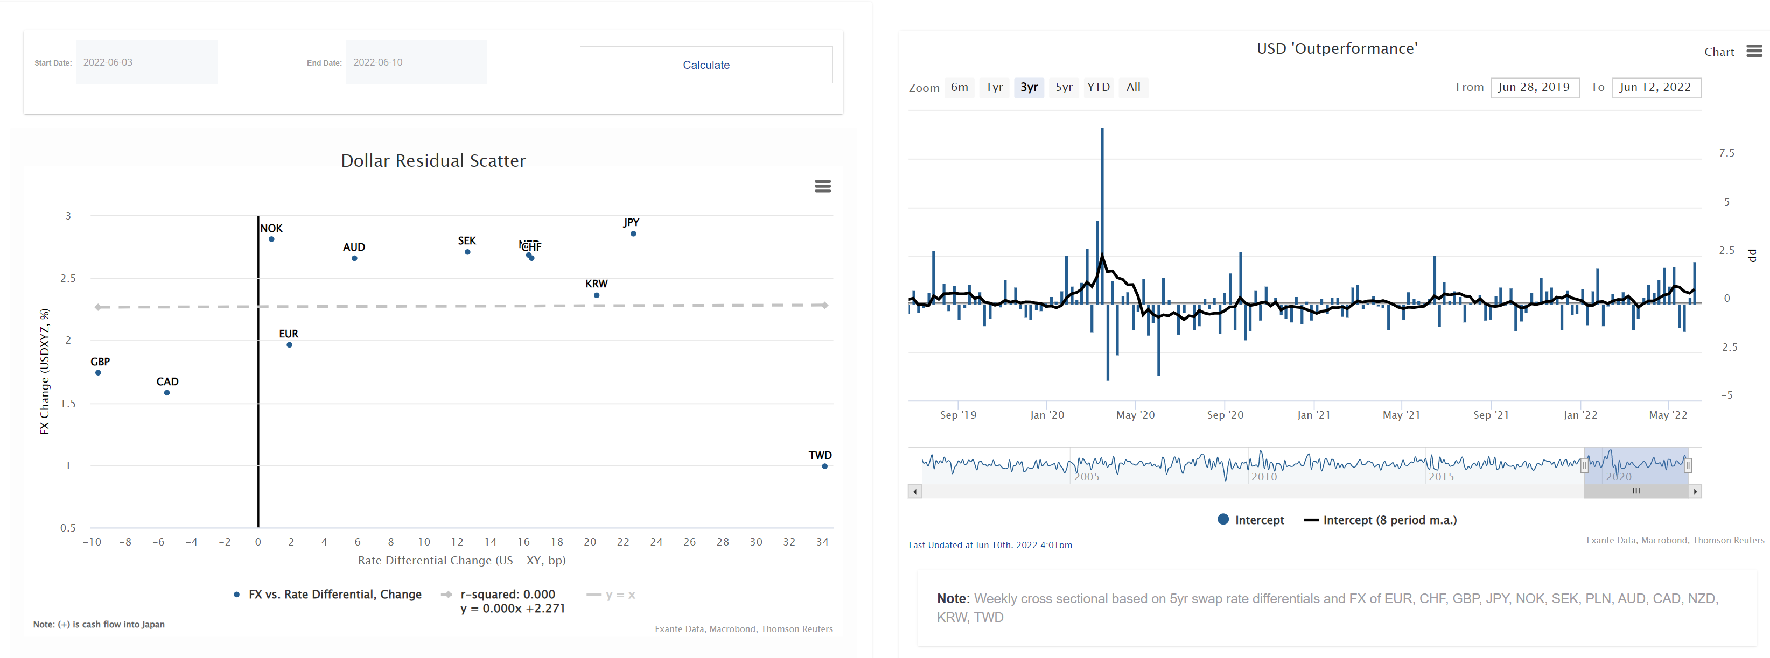Click the right arrow on the navigator scrollbar

pyautogui.click(x=1695, y=491)
